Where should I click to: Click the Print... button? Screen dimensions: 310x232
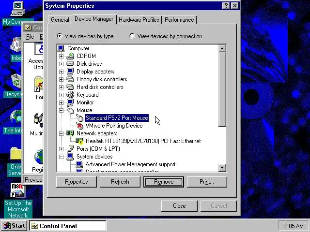[207, 182]
